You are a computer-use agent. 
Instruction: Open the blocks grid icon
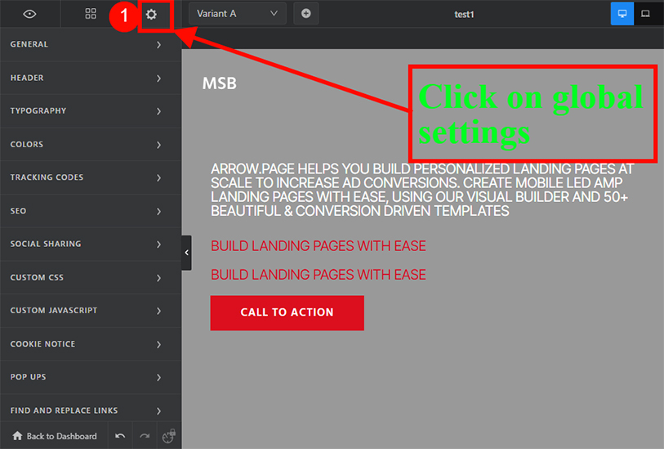91,14
